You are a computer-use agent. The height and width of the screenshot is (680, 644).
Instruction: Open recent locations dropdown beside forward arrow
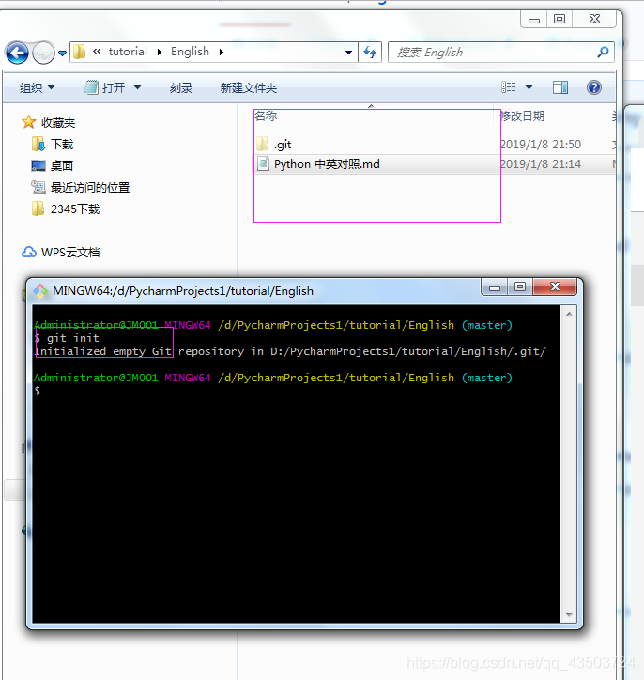62,53
